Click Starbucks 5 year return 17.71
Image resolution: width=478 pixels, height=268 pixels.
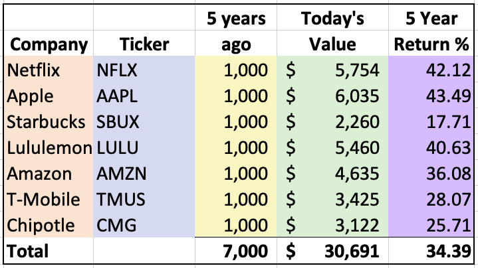[x=431, y=121]
